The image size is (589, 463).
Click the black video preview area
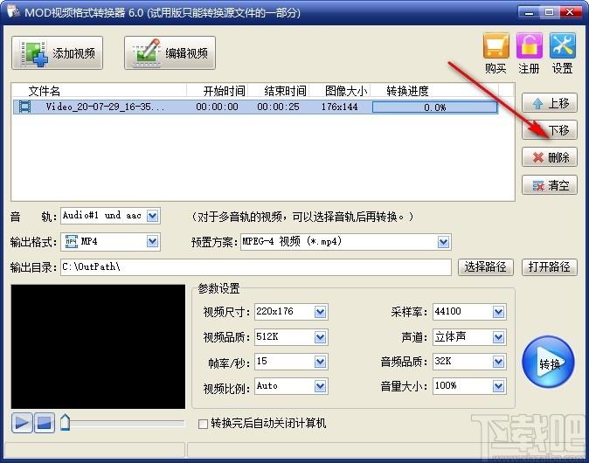[98, 346]
